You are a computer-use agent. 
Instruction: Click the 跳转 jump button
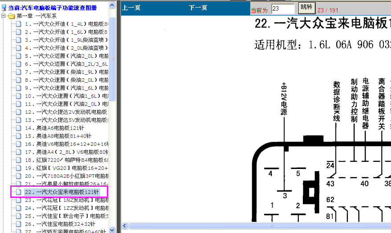(x=307, y=8)
